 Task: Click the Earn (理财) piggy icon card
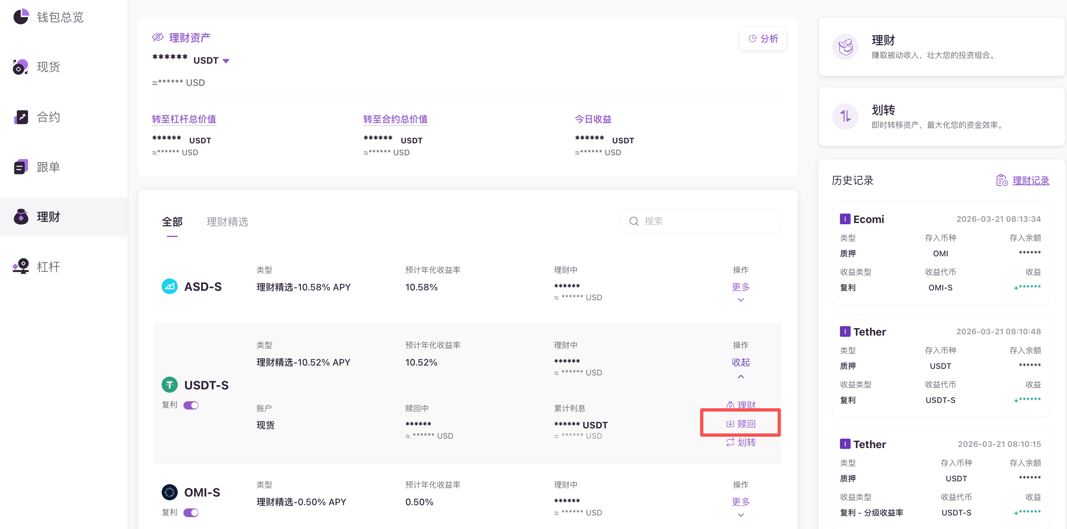845,47
